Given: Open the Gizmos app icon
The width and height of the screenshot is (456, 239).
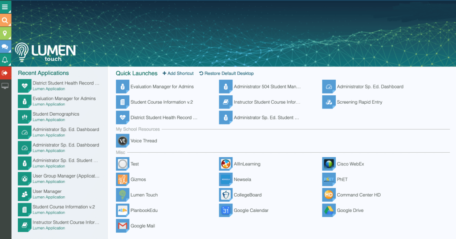Looking at the screenshot, I should click(122, 179).
